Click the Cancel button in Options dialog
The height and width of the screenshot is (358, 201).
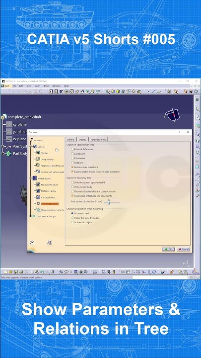click(184, 249)
